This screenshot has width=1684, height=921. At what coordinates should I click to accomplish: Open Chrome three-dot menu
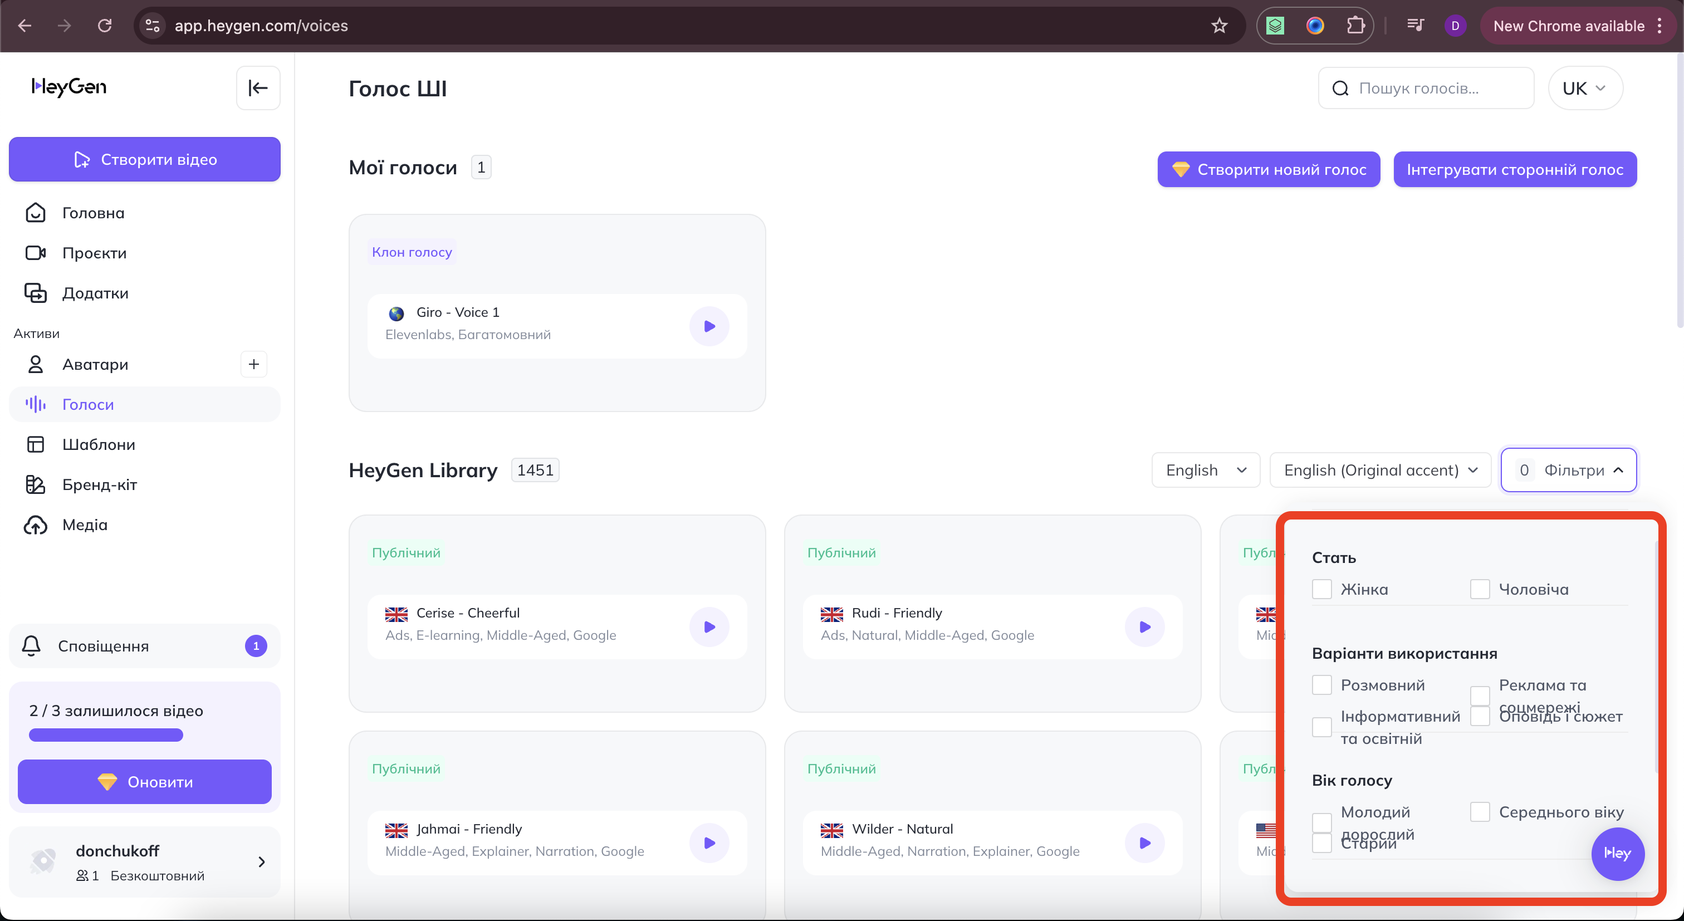pos(1660,26)
